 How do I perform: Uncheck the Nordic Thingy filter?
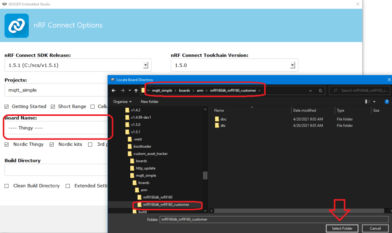point(7,145)
